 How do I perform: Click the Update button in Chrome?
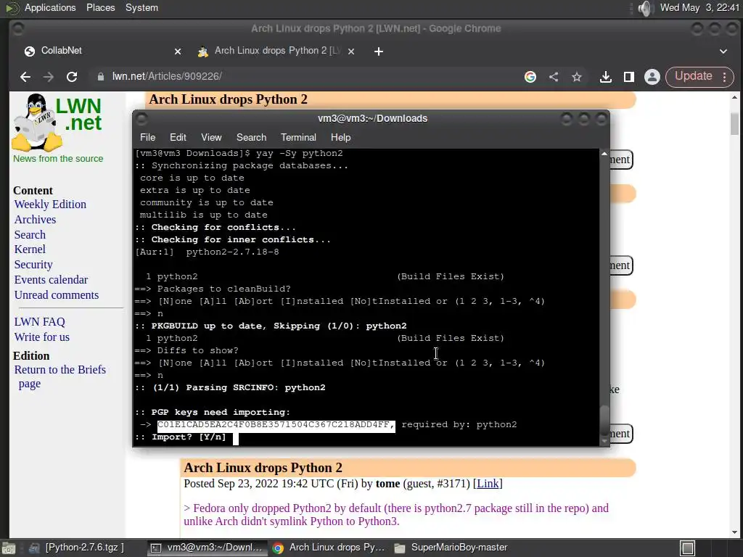click(x=693, y=76)
